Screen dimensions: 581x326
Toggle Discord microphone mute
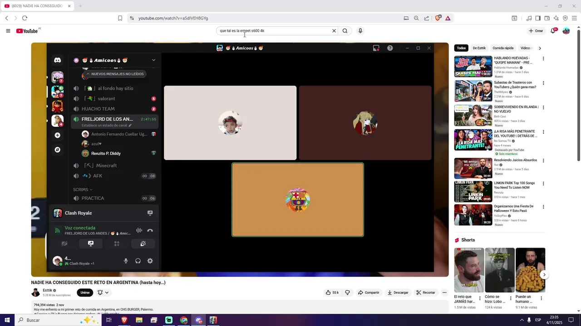126,261
